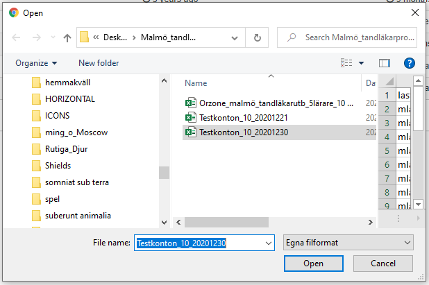Select the spel folder
The width and height of the screenshot is (429, 285).
tap(46, 199)
